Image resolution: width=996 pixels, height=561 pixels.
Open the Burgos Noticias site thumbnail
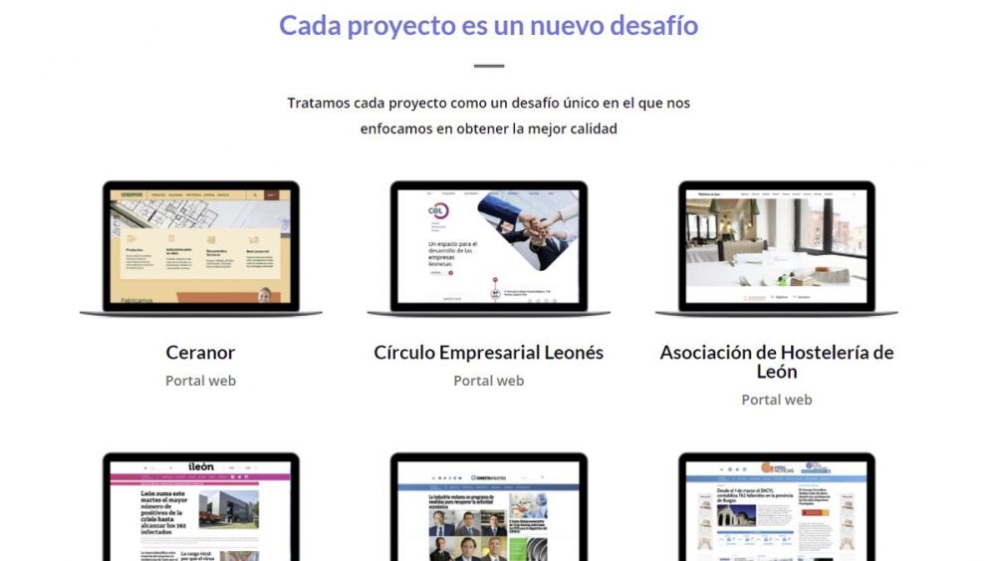pos(776,506)
